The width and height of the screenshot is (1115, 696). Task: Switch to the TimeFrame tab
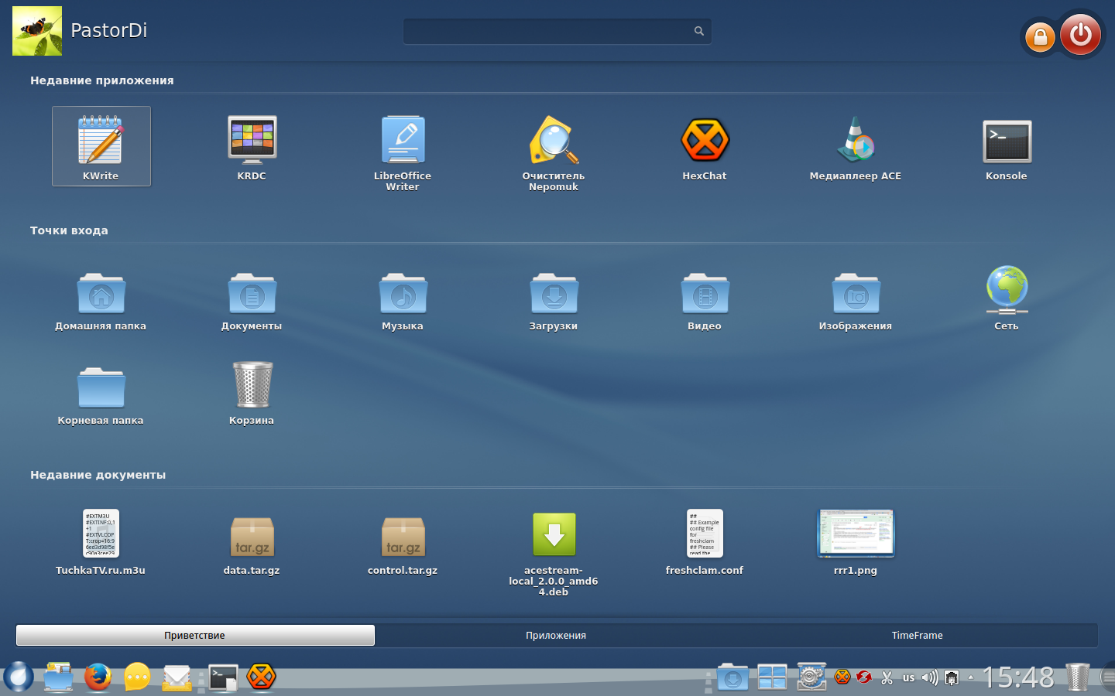point(917,636)
